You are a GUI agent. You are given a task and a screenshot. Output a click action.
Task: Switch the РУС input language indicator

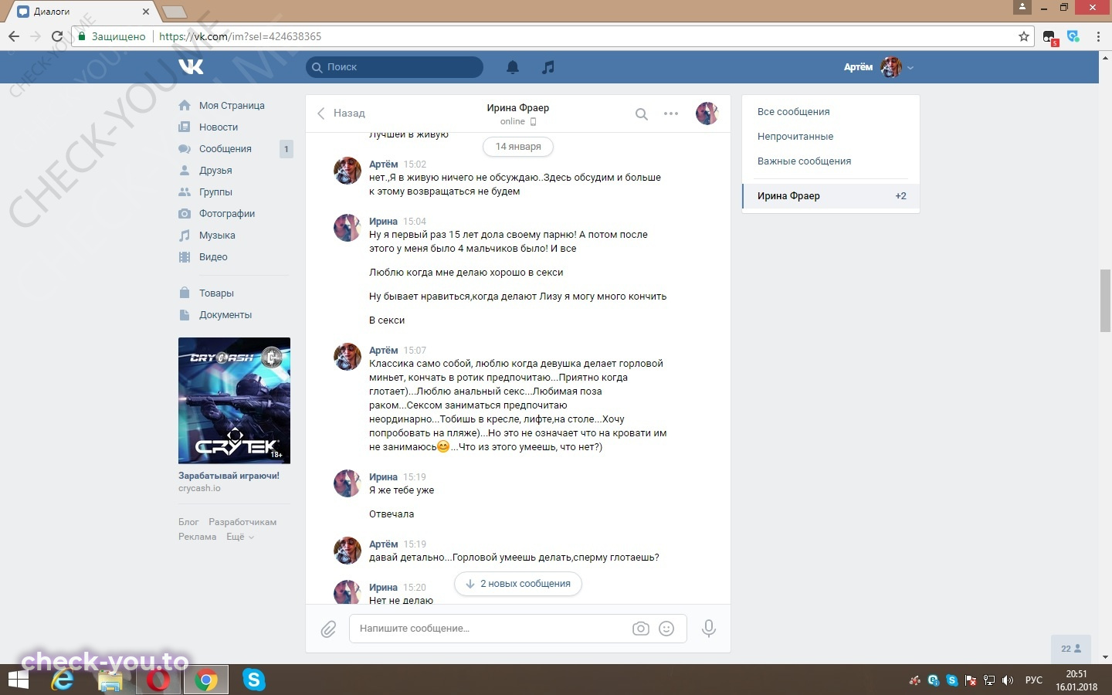pos(1033,680)
